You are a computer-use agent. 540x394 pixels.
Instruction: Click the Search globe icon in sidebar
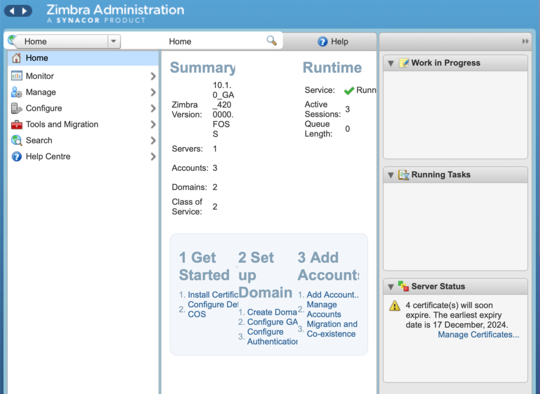tap(16, 140)
